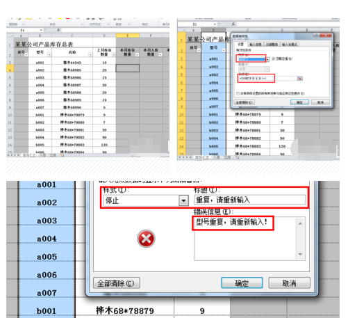
Task: Tick the apply changes to all cells checkbox
Action: click(238, 93)
